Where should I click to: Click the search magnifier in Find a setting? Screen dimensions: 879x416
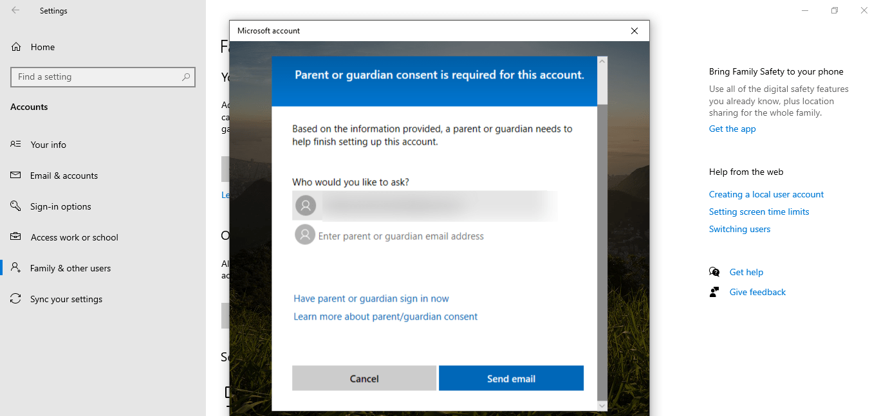coord(186,77)
